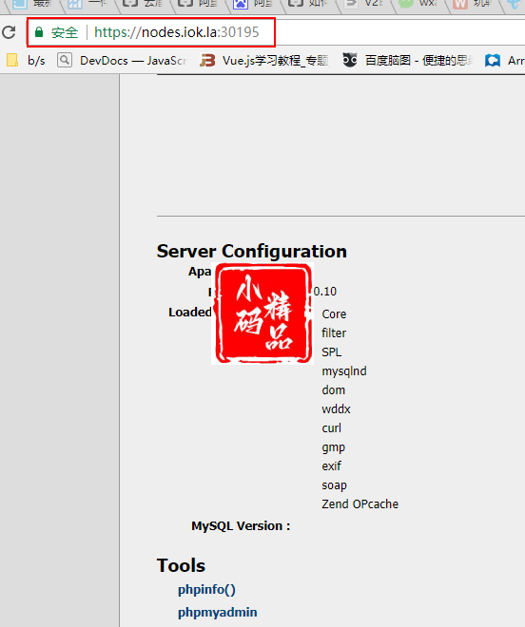Open the phpinfo() link
The width and height of the screenshot is (525, 627).
[x=206, y=589]
